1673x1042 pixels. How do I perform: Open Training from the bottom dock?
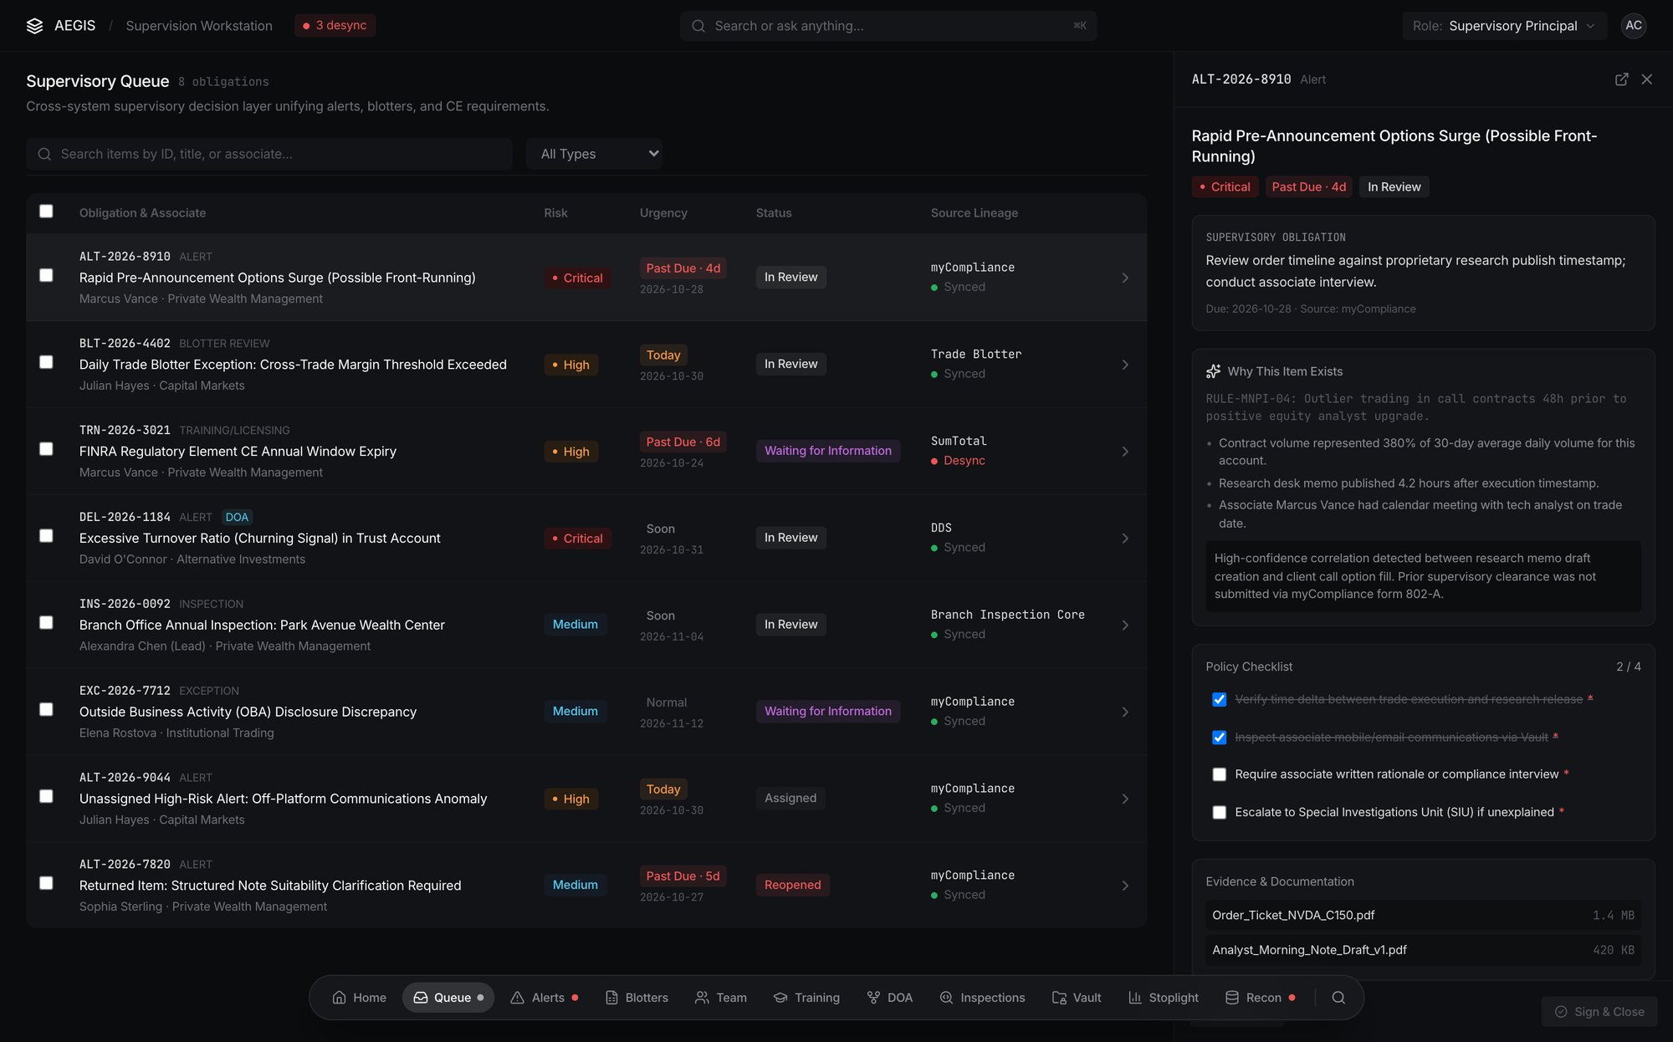[806, 998]
